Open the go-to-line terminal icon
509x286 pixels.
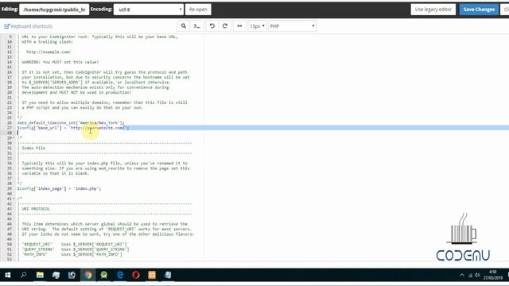(x=196, y=26)
